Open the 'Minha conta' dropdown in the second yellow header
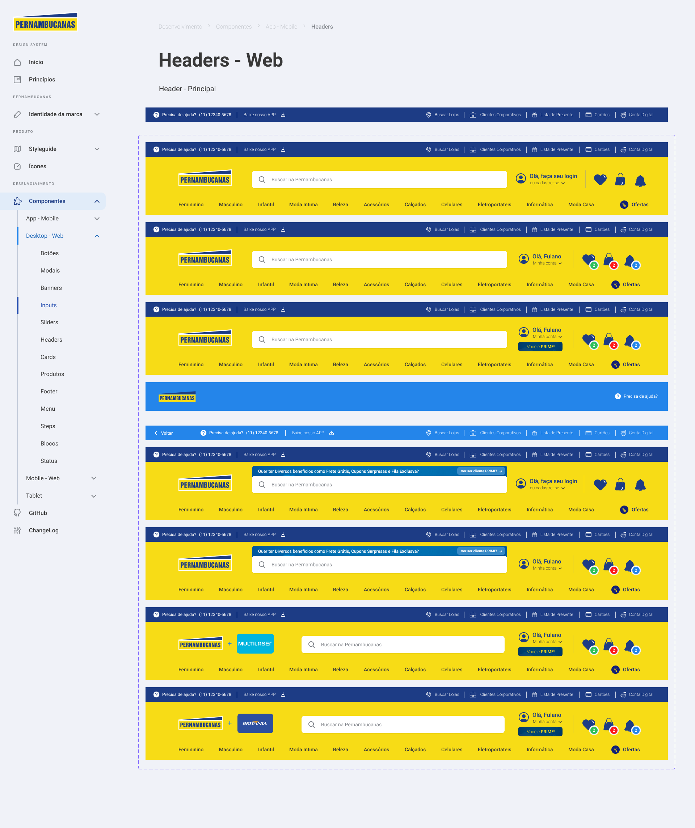This screenshot has width=695, height=828. [547, 263]
